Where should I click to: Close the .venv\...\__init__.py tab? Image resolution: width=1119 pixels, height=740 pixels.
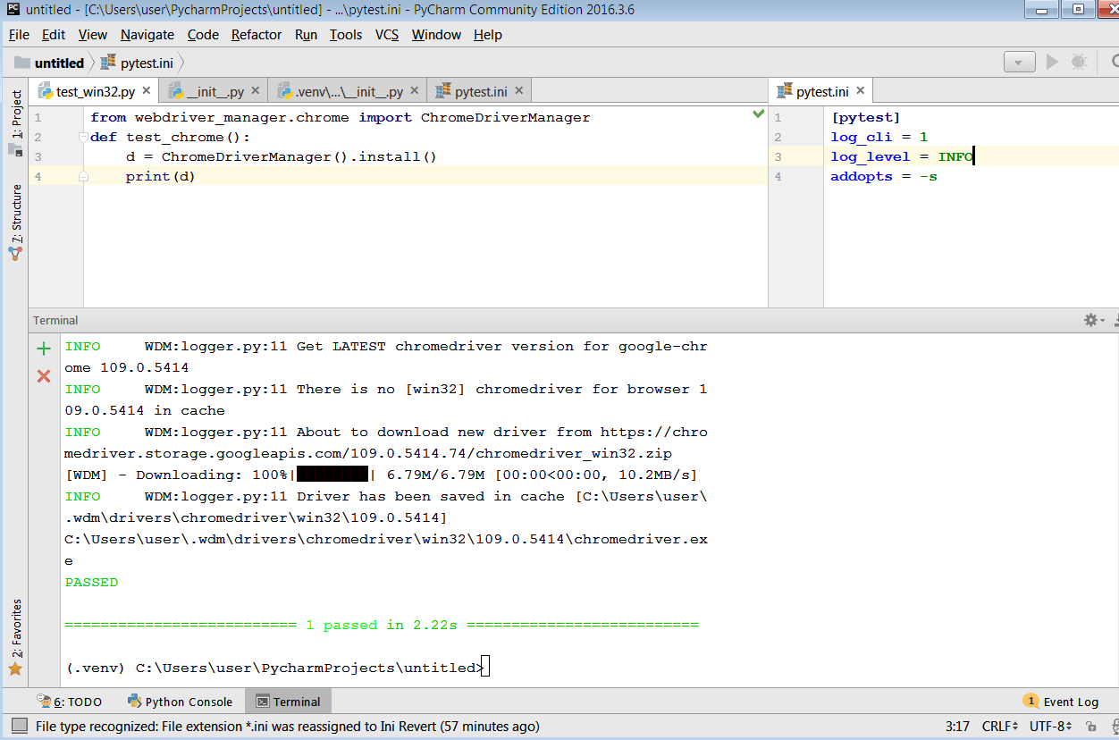pos(415,91)
